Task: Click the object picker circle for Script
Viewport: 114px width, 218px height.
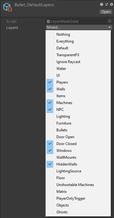Action: coord(110,21)
